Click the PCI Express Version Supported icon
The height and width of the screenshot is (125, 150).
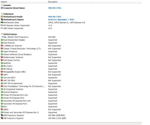(2, 25)
